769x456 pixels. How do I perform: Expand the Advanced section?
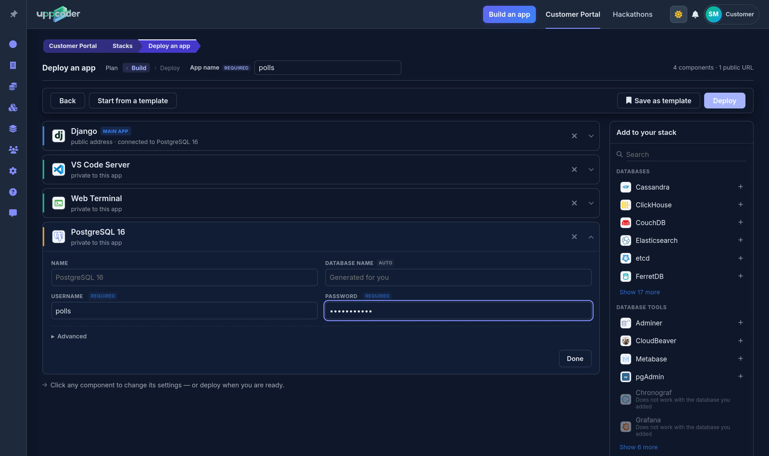click(x=69, y=336)
